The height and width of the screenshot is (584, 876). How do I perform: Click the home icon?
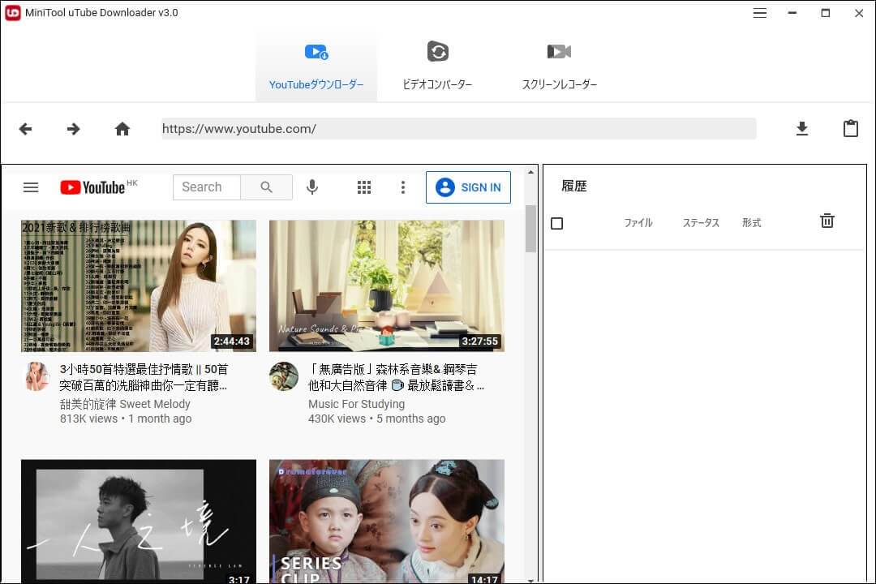(122, 129)
